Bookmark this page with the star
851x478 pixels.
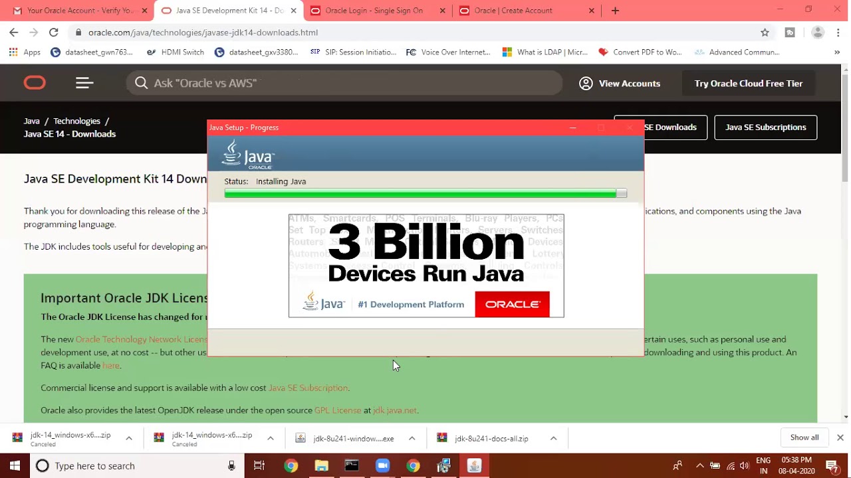pyautogui.click(x=765, y=32)
